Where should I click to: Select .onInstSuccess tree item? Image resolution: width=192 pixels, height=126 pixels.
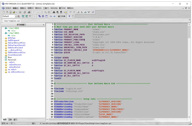pyautogui.click(x=15, y=65)
